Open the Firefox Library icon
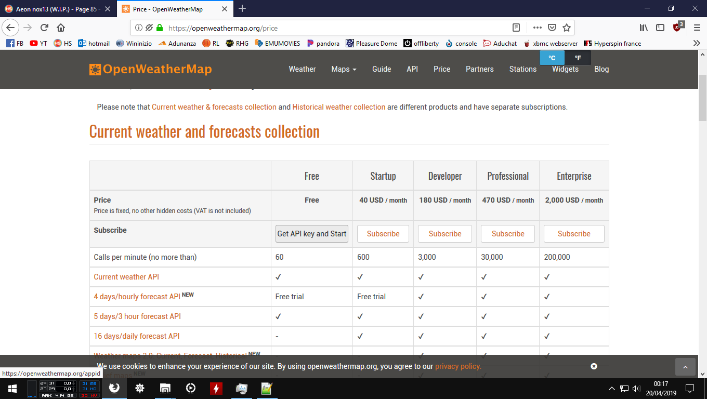The width and height of the screenshot is (707, 399). tap(644, 28)
